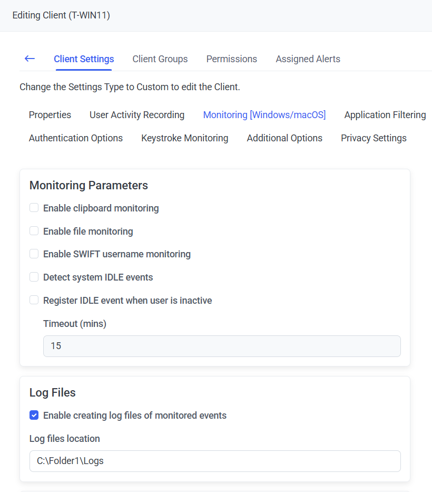Open the Privacy Settings section
This screenshot has width=432, height=492.
[x=374, y=138]
